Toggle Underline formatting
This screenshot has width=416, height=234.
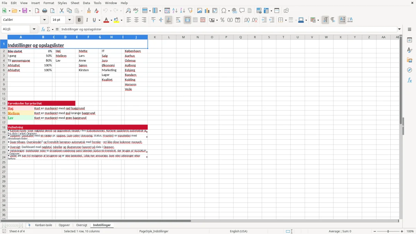(x=94, y=20)
